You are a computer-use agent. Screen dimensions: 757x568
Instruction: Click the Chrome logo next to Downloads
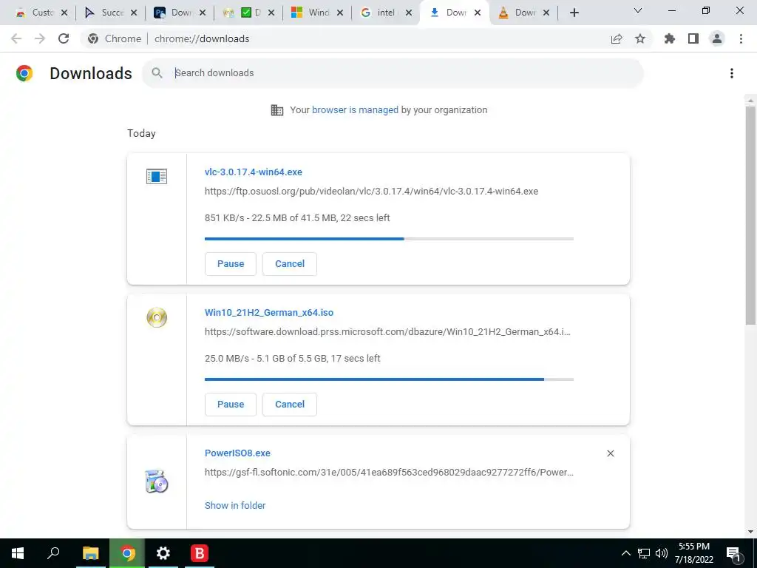coord(24,73)
